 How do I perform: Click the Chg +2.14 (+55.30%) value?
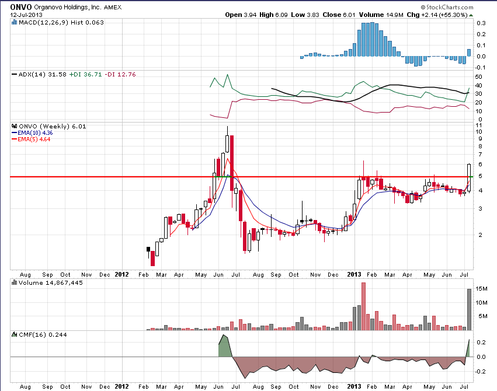pos(437,15)
